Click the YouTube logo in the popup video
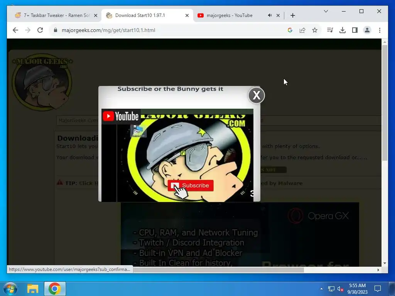The height and width of the screenshot is (296, 395). pos(121,116)
